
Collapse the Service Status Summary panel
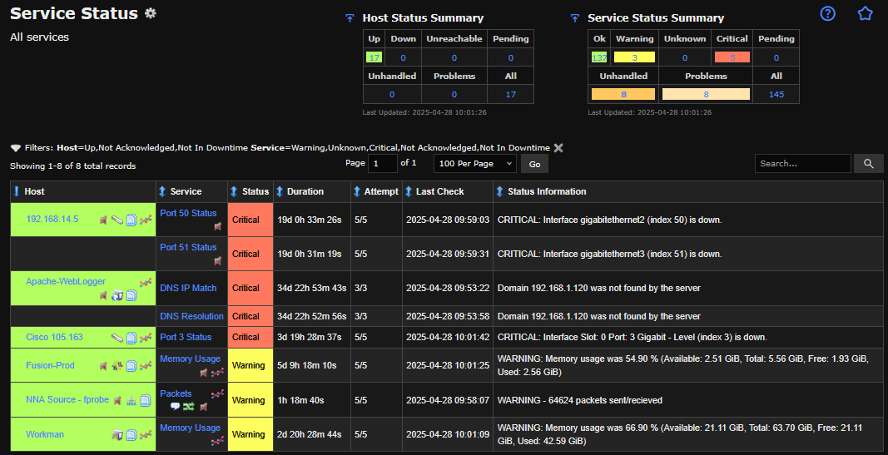(x=574, y=18)
